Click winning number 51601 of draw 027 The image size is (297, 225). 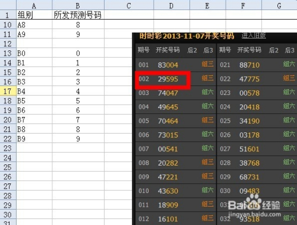tap(249, 149)
